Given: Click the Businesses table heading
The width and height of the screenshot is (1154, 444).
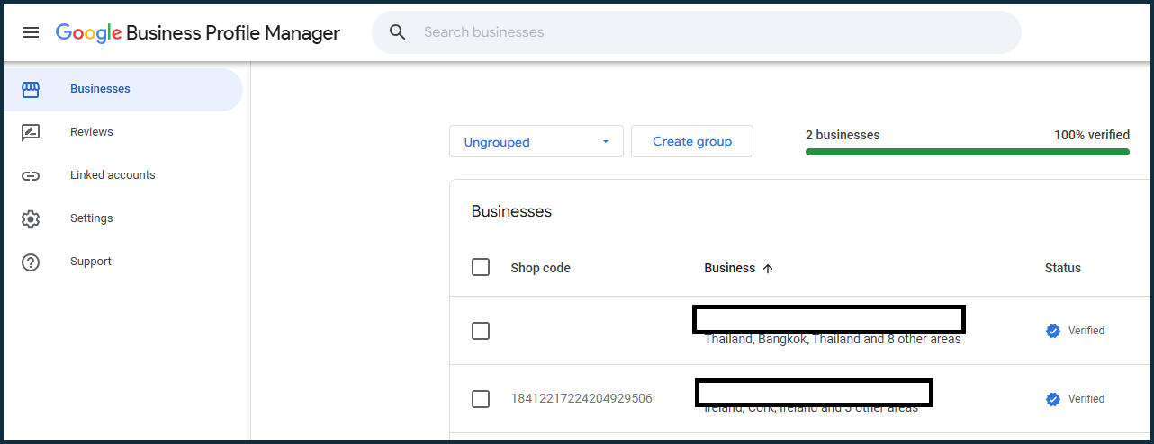Looking at the screenshot, I should point(511,211).
